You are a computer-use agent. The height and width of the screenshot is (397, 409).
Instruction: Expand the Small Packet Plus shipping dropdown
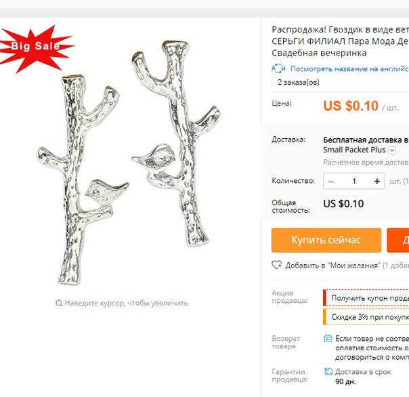click(x=392, y=150)
